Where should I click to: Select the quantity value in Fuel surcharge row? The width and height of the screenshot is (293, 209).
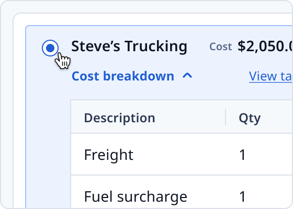pyautogui.click(x=242, y=196)
